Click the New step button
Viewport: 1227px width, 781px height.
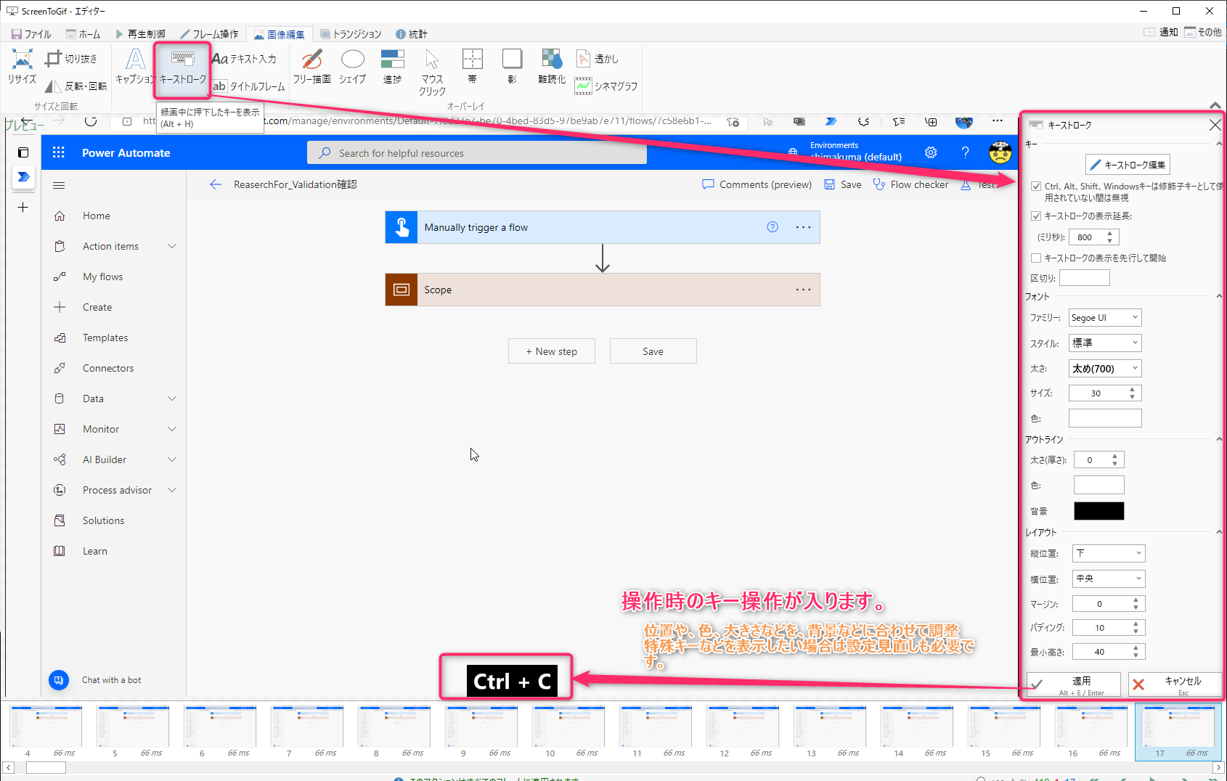coord(552,351)
